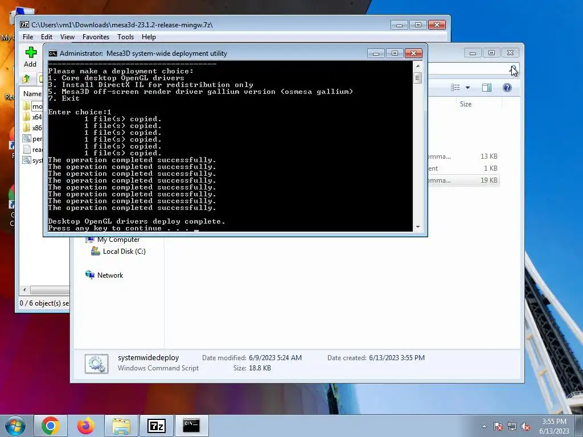Viewport: 583px width, 437px height.
Task: Click the network tray icon
Action: (x=512, y=426)
